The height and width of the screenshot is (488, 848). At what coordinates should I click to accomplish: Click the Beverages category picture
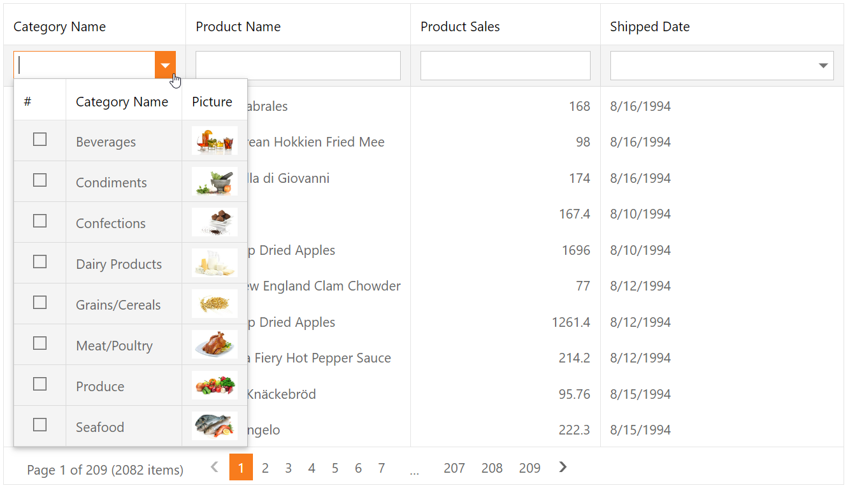[214, 141]
